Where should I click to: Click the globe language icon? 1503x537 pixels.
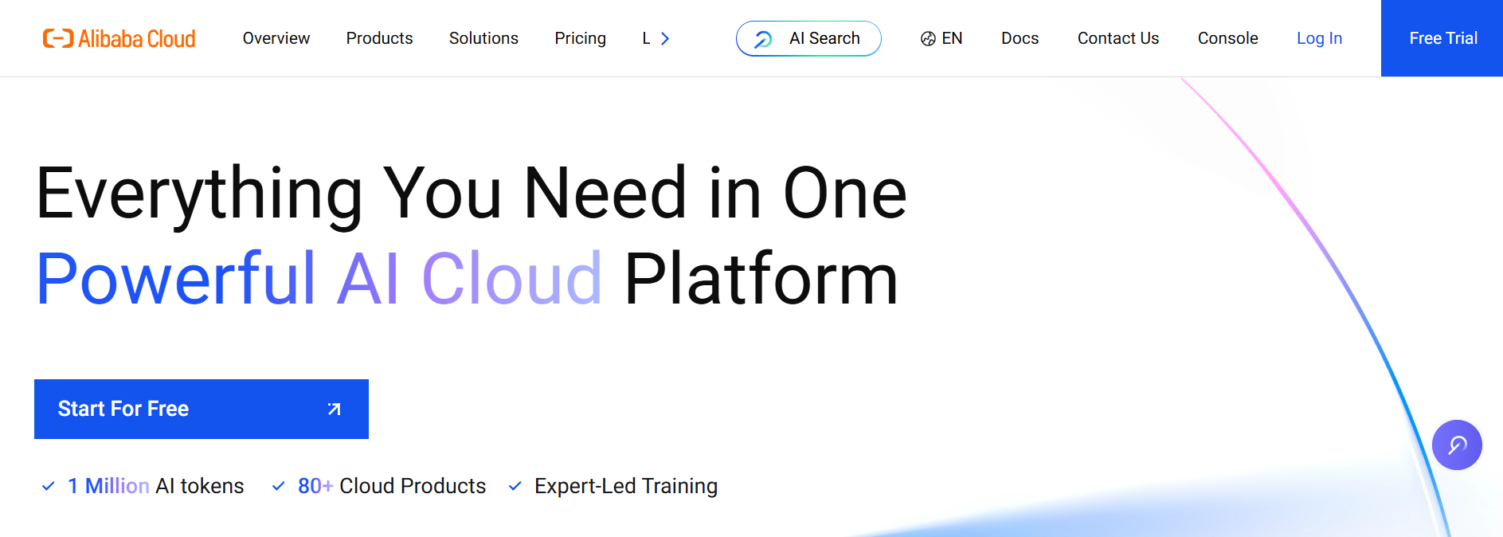[x=928, y=38]
